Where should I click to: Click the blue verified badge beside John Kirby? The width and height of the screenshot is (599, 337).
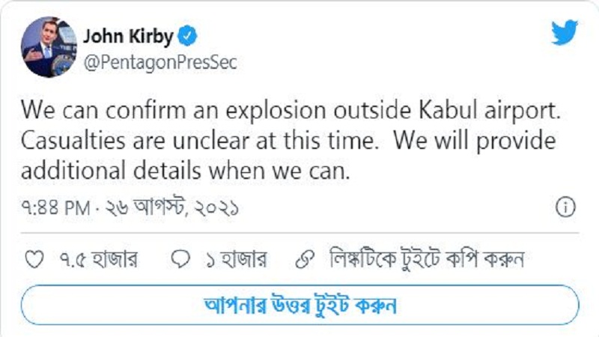[x=187, y=36]
